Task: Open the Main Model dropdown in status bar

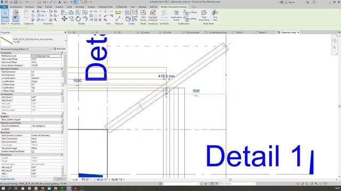Action: pos(237,184)
